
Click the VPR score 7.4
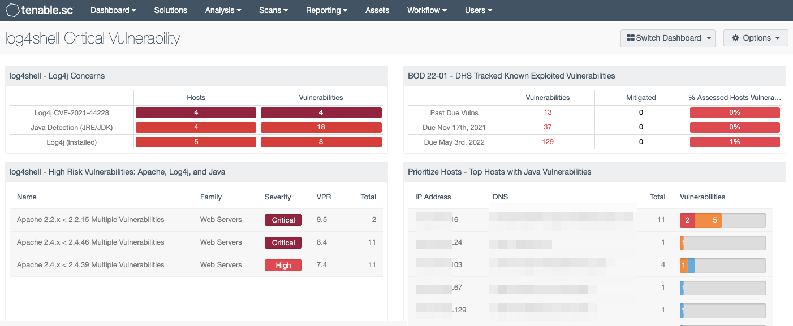tap(322, 265)
